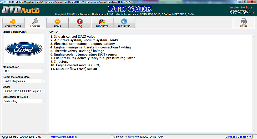
Task: Select line 6 Engine coolant temperature sensor
Action: (84, 54)
